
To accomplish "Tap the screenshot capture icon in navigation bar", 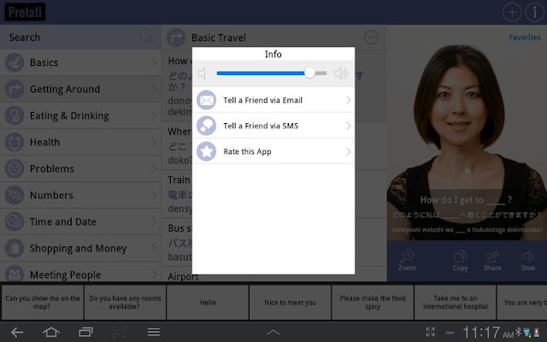I will 119,332.
